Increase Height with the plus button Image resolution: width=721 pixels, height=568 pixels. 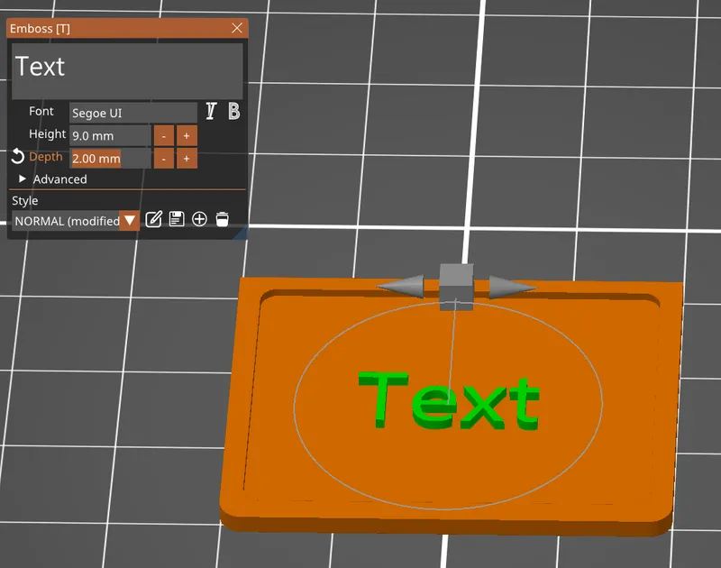(187, 135)
